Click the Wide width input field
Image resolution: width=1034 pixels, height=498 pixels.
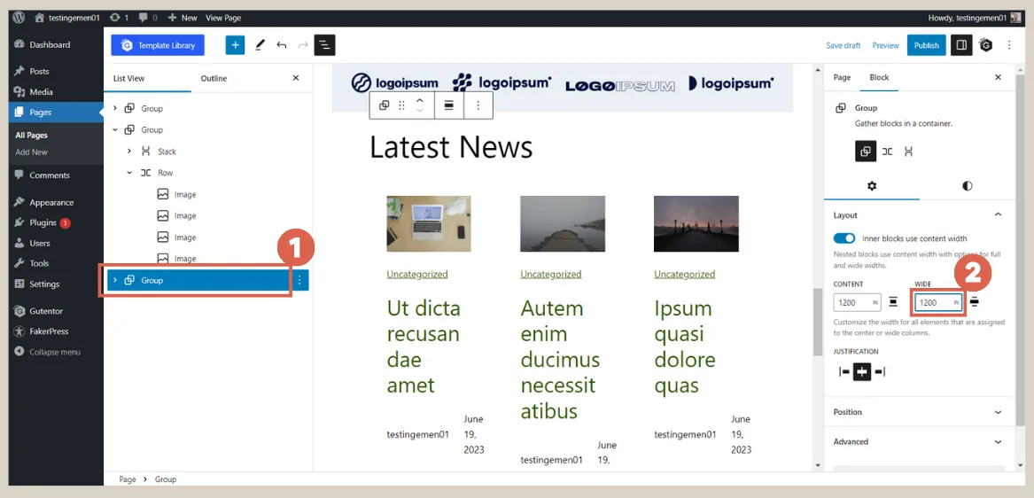(x=934, y=302)
